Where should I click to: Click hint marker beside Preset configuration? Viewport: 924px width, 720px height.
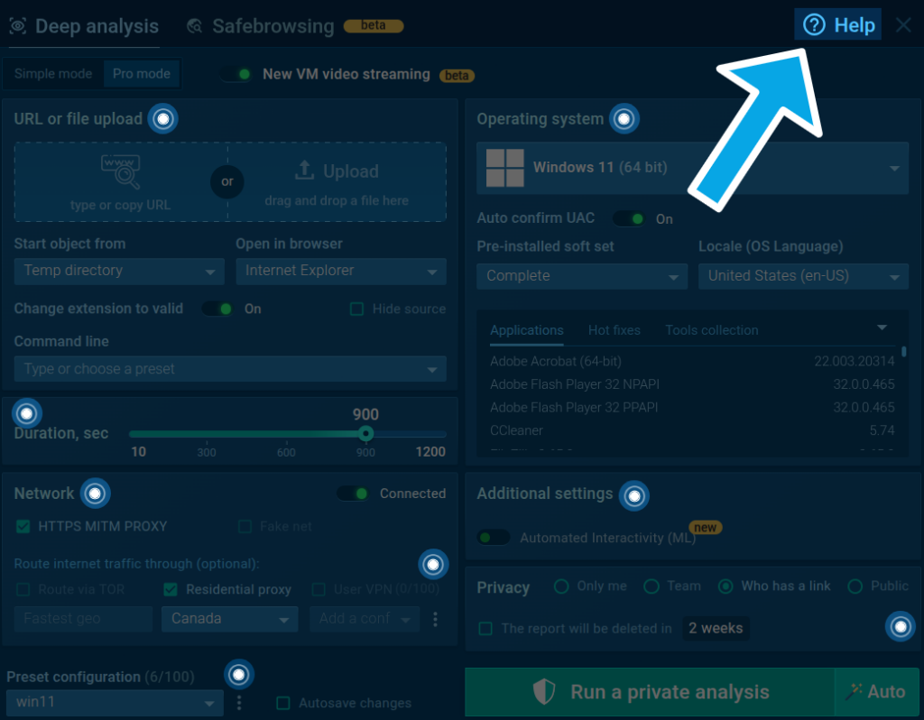coord(238,674)
